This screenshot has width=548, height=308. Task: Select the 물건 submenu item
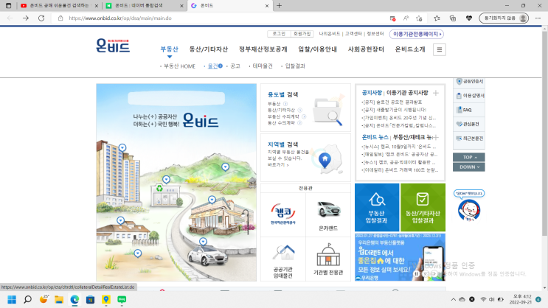pos(213,66)
